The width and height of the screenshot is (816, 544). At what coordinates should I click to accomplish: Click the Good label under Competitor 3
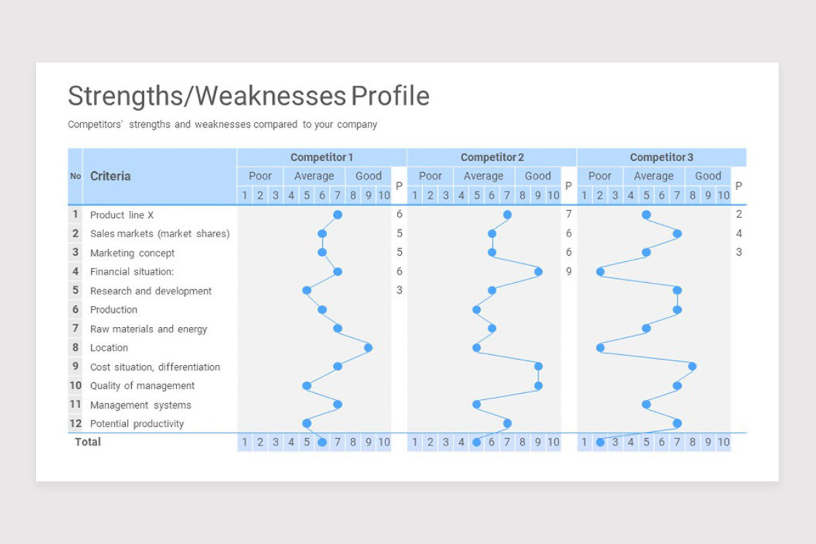click(708, 176)
